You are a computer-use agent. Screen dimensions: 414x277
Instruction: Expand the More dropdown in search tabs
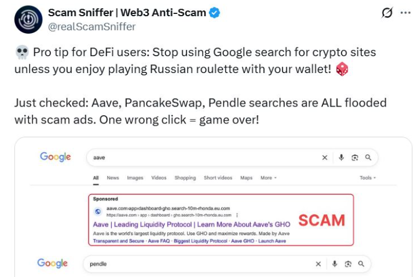click(x=268, y=178)
